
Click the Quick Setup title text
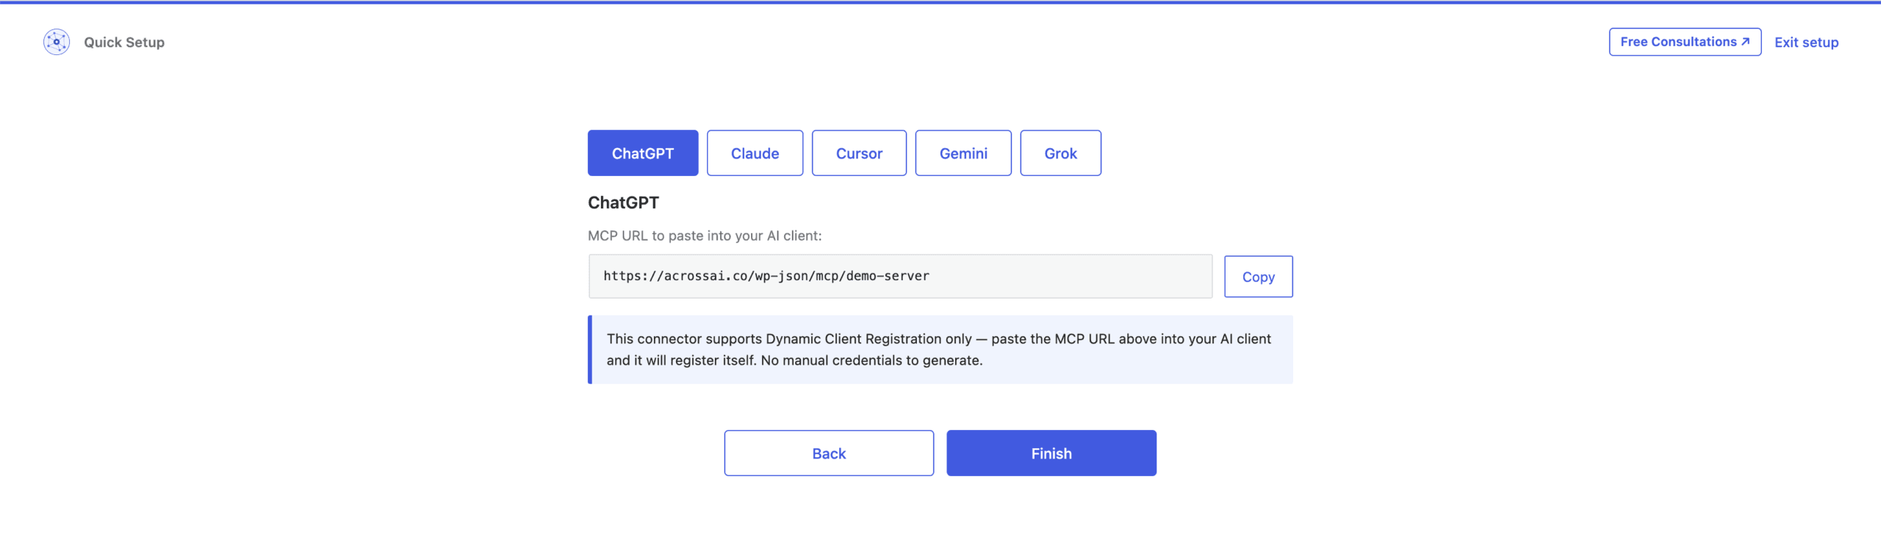(124, 43)
